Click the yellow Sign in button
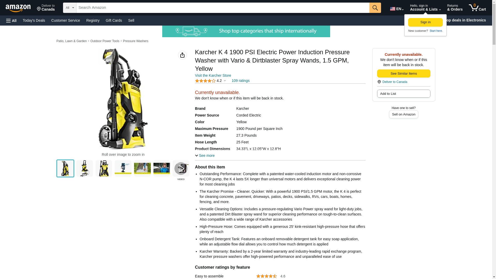 [x=425, y=22]
